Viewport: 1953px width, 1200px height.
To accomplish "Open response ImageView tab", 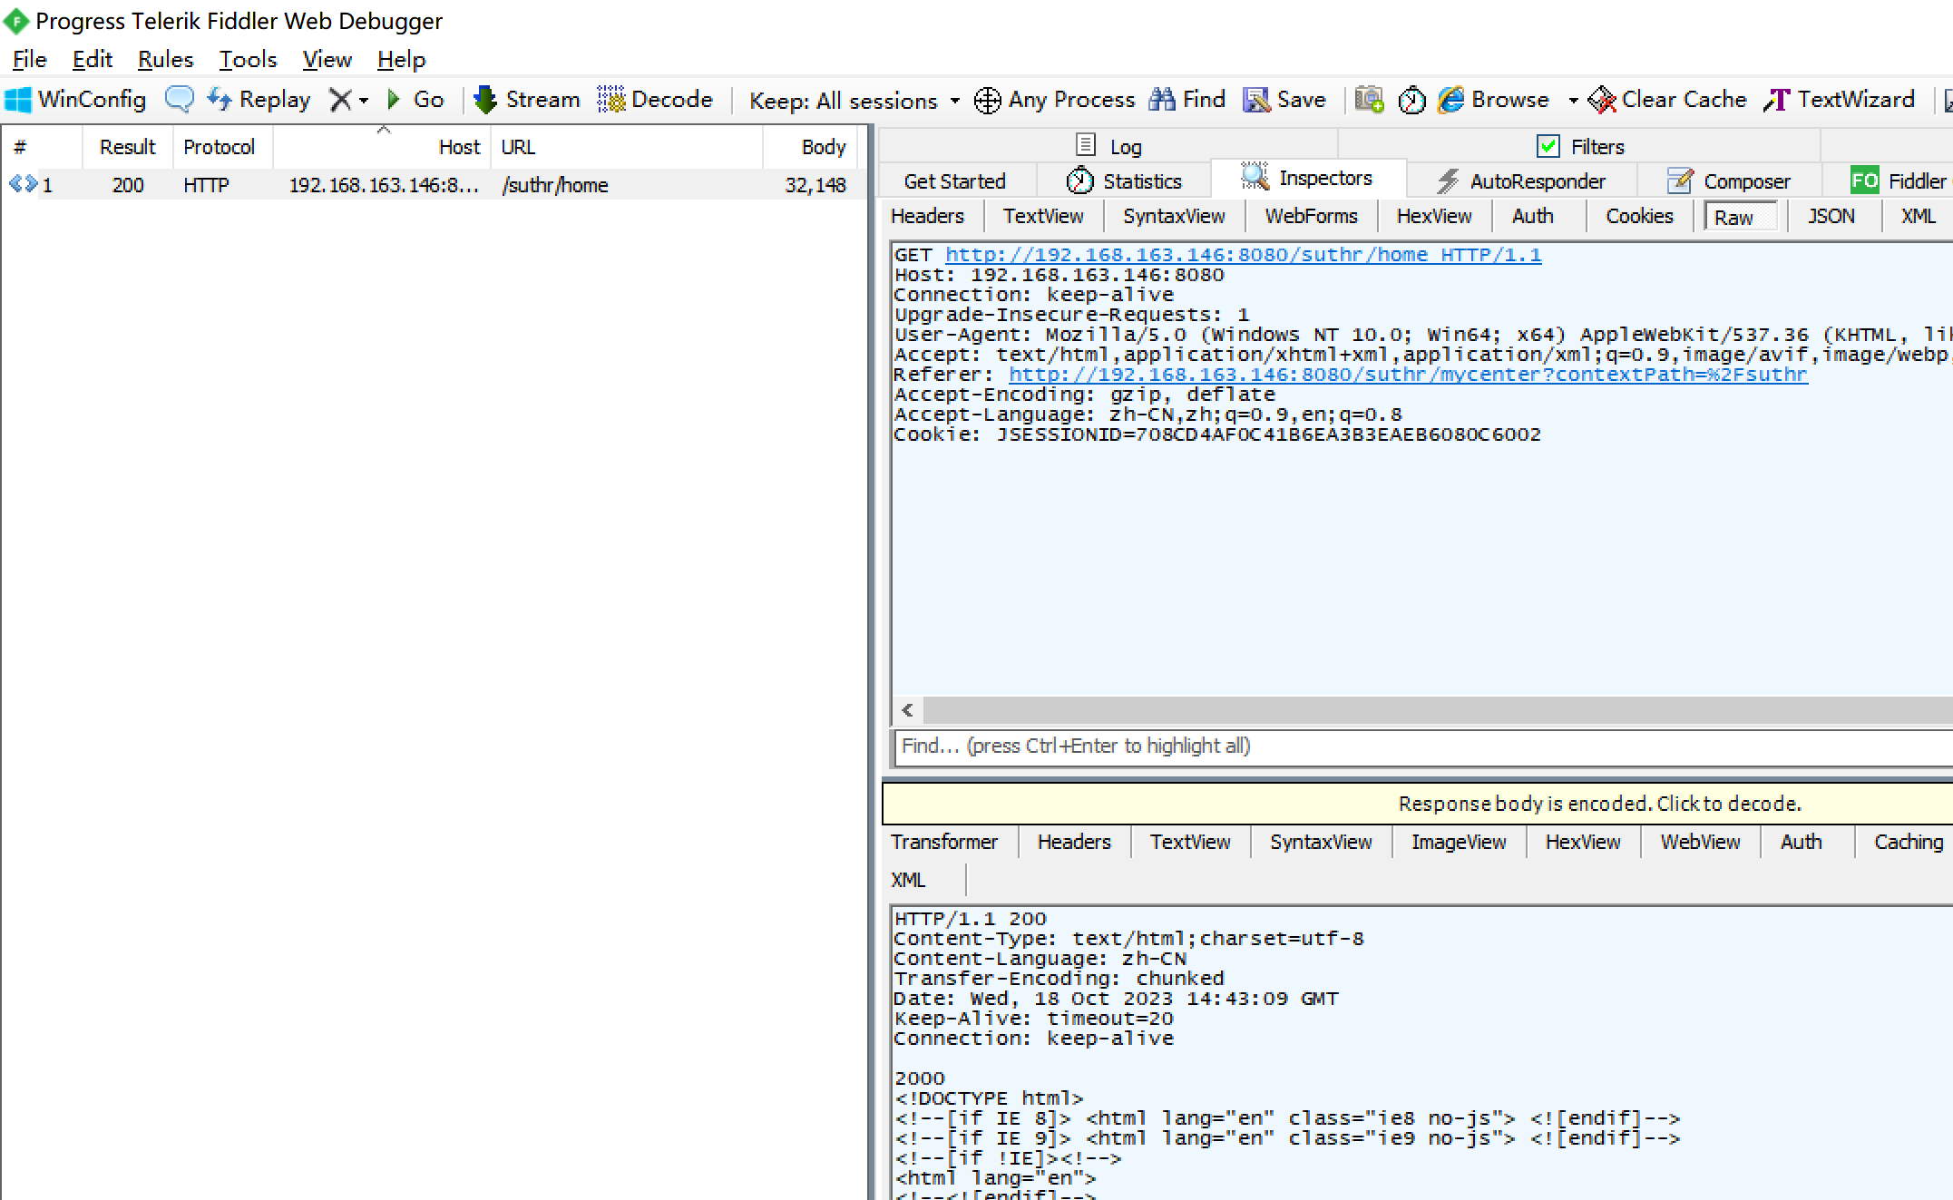I will tap(1459, 843).
